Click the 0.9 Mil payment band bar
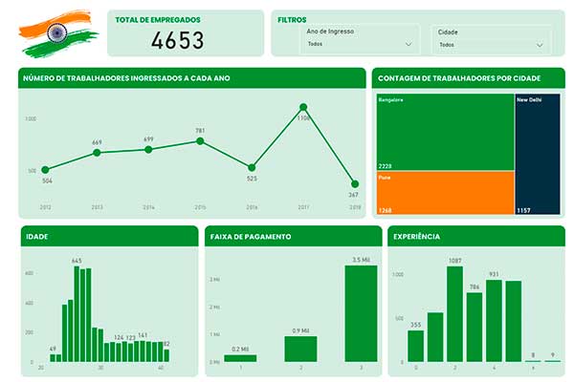This screenshot has width=574, height=382. click(x=300, y=349)
